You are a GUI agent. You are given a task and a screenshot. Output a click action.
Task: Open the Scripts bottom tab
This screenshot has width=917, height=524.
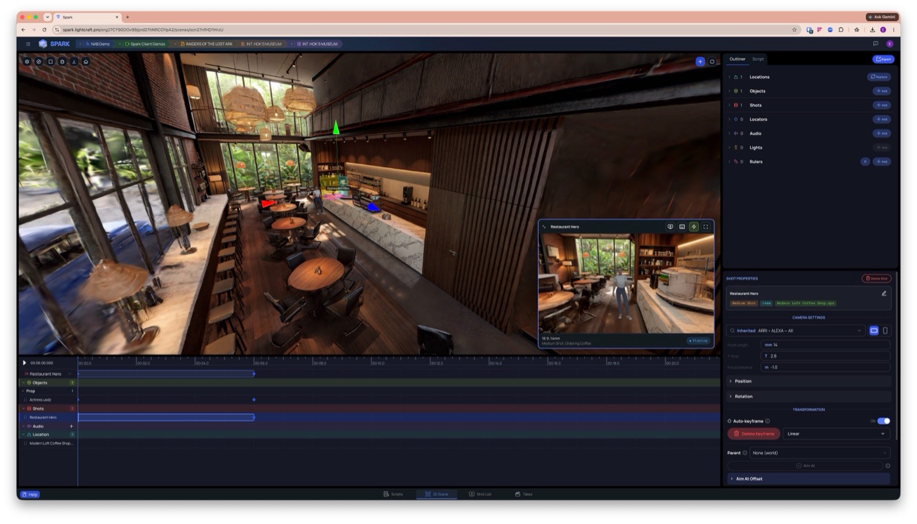[393, 494]
